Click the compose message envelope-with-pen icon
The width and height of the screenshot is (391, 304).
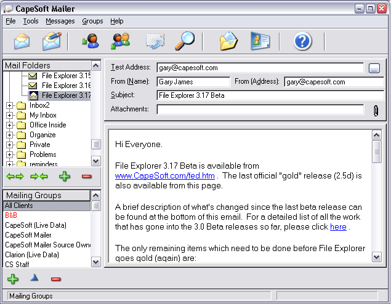pyautogui.click(x=52, y=41)
